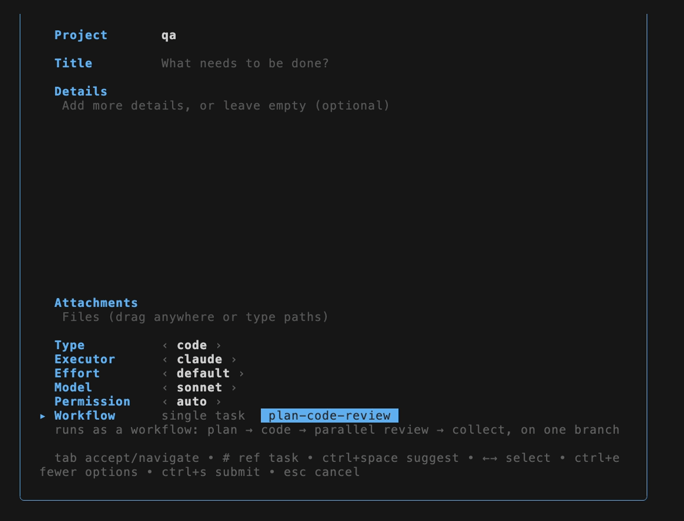The width and height of the screenshot is (684, 521).
Task: Click the left chevron beside Type code
Action: (x=165, y=346)
